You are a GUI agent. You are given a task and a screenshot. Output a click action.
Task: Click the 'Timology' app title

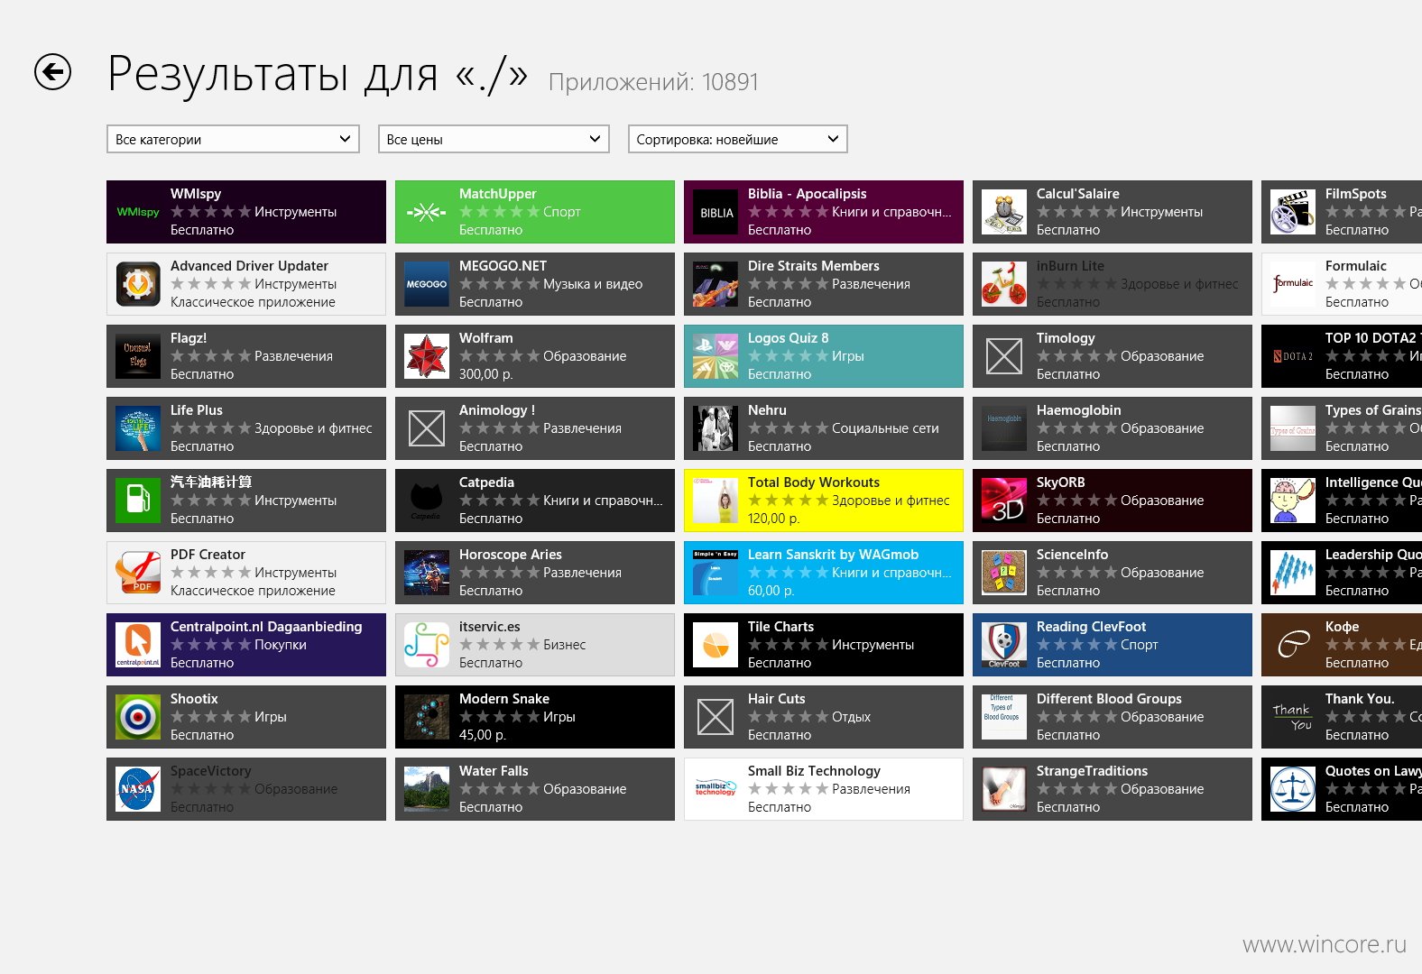1066,338
